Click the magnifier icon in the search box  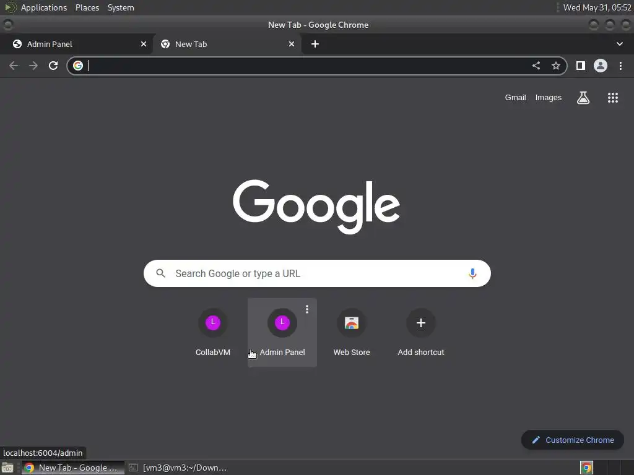(x=160, y=273)
